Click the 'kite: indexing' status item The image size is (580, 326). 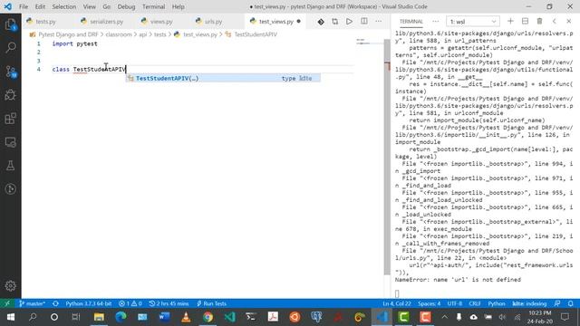coord(529,303)
